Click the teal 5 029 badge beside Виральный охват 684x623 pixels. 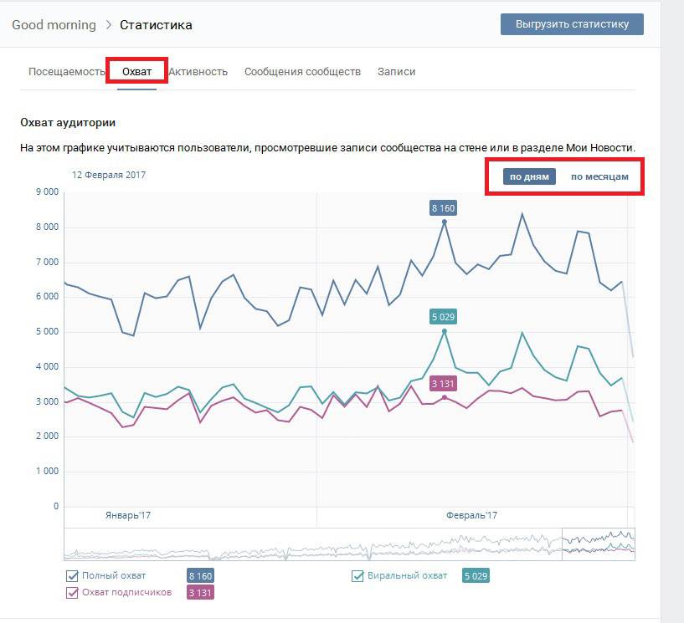pyautogui.click(x=476, y=576)
